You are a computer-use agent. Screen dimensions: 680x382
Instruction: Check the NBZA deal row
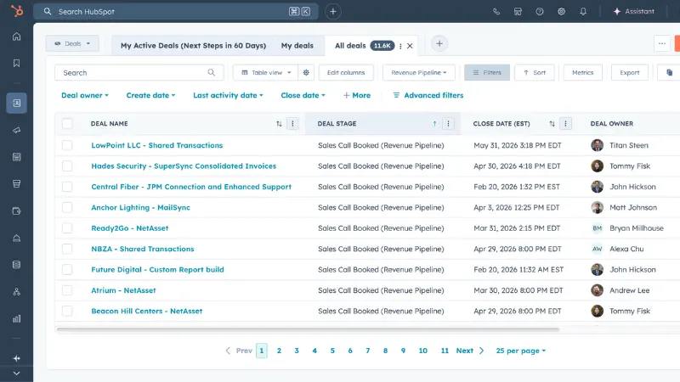tap(67, 249)
